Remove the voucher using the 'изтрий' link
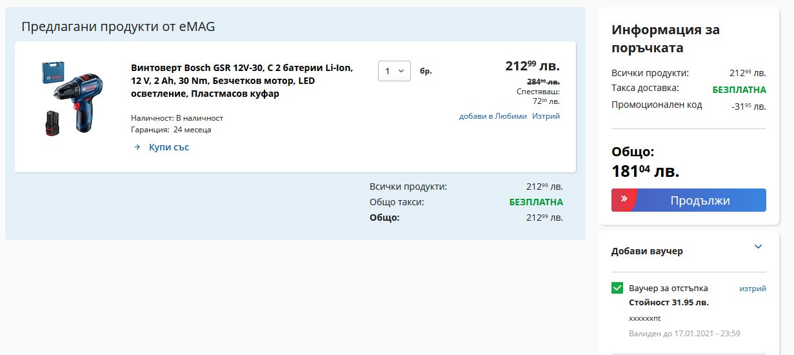Viewport: 794px width, 355px height. pos(753,289)
